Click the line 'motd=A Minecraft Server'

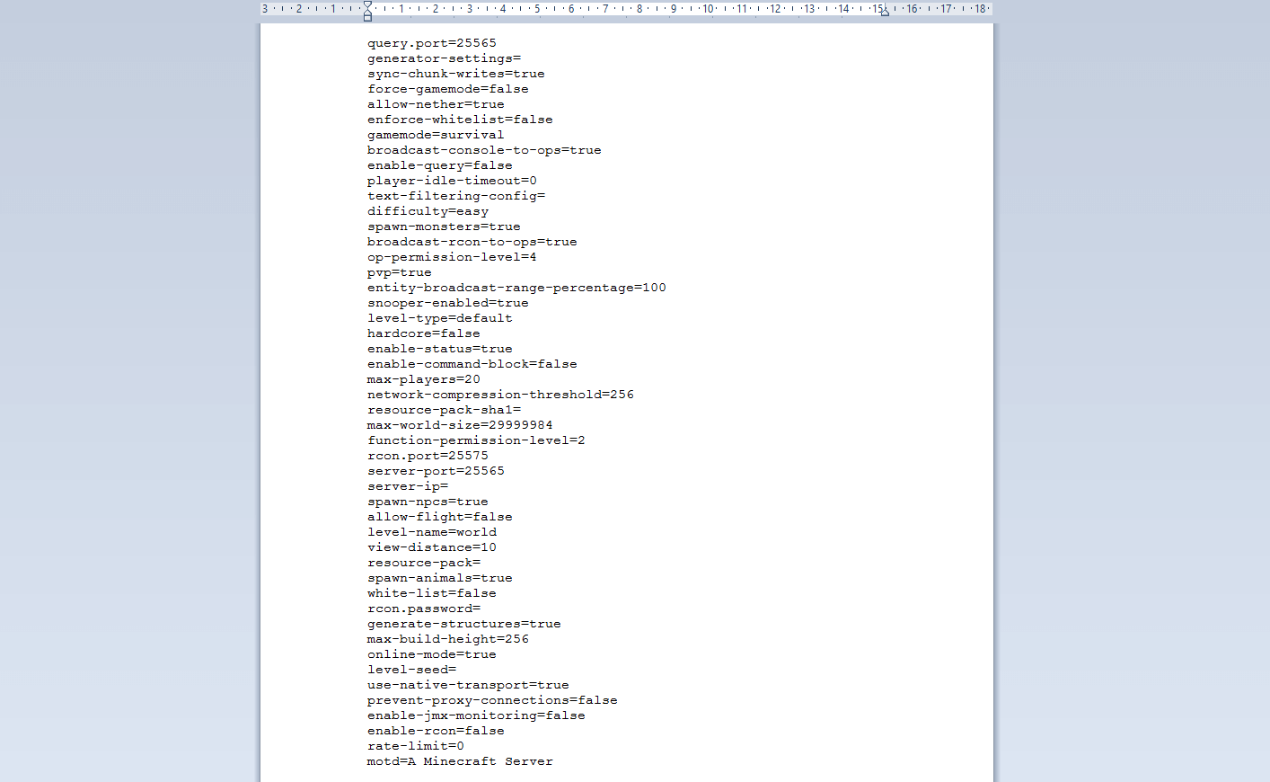(460, 761)
